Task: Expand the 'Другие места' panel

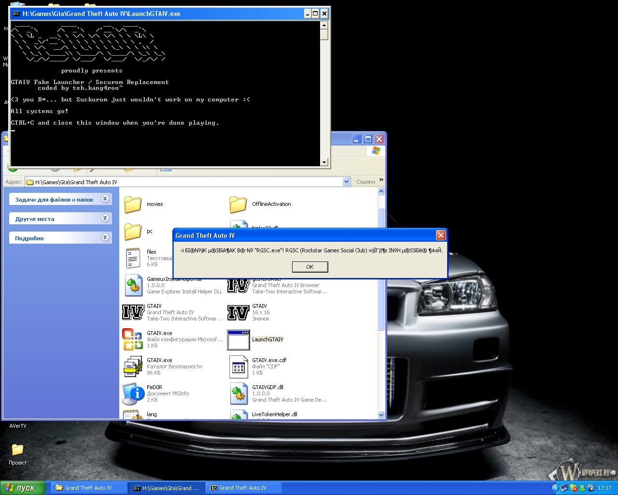Action: pos(105,218)
